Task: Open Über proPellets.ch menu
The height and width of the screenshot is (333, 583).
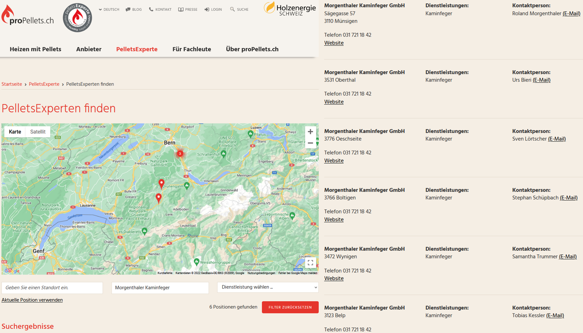Action: coord(252,49)
